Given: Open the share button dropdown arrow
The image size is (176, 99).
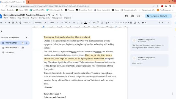Looking at the screenshot, I should pos(170,16).
